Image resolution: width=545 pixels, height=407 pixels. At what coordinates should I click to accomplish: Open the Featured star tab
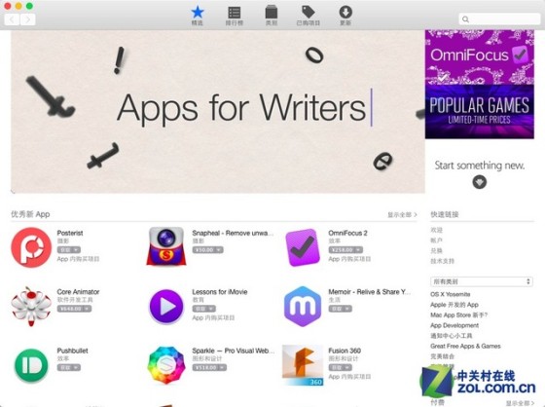(197, 16)
